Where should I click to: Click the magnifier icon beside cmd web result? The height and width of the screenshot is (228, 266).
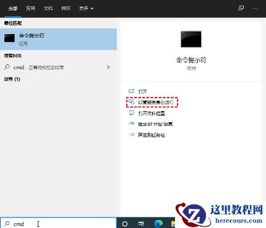tap(7, 67)
